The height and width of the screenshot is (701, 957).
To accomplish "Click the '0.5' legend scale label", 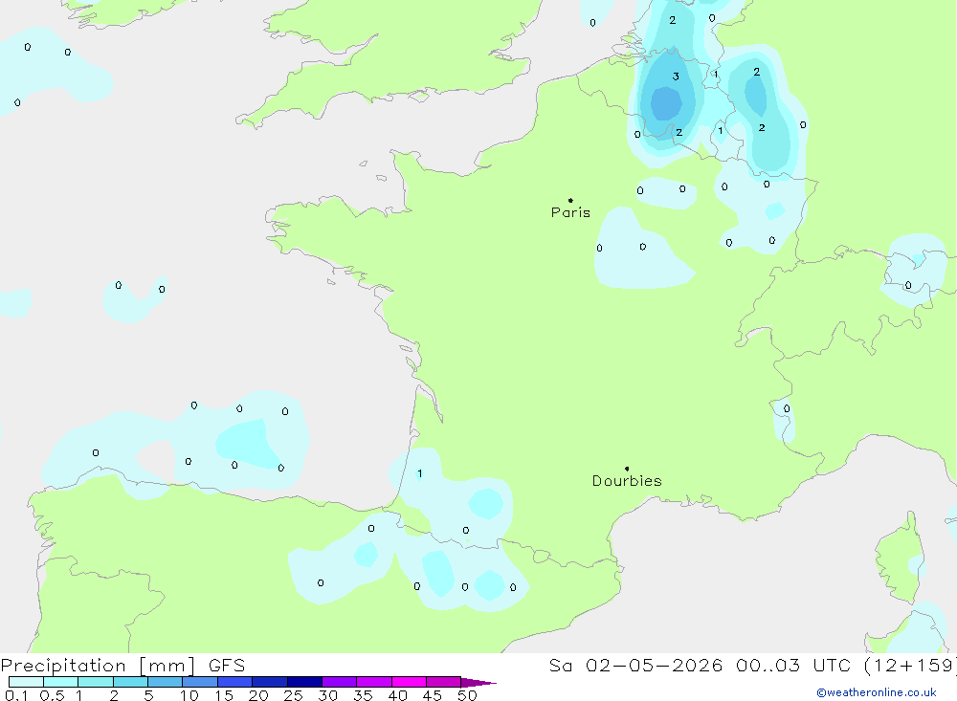I will coord(52,695).
